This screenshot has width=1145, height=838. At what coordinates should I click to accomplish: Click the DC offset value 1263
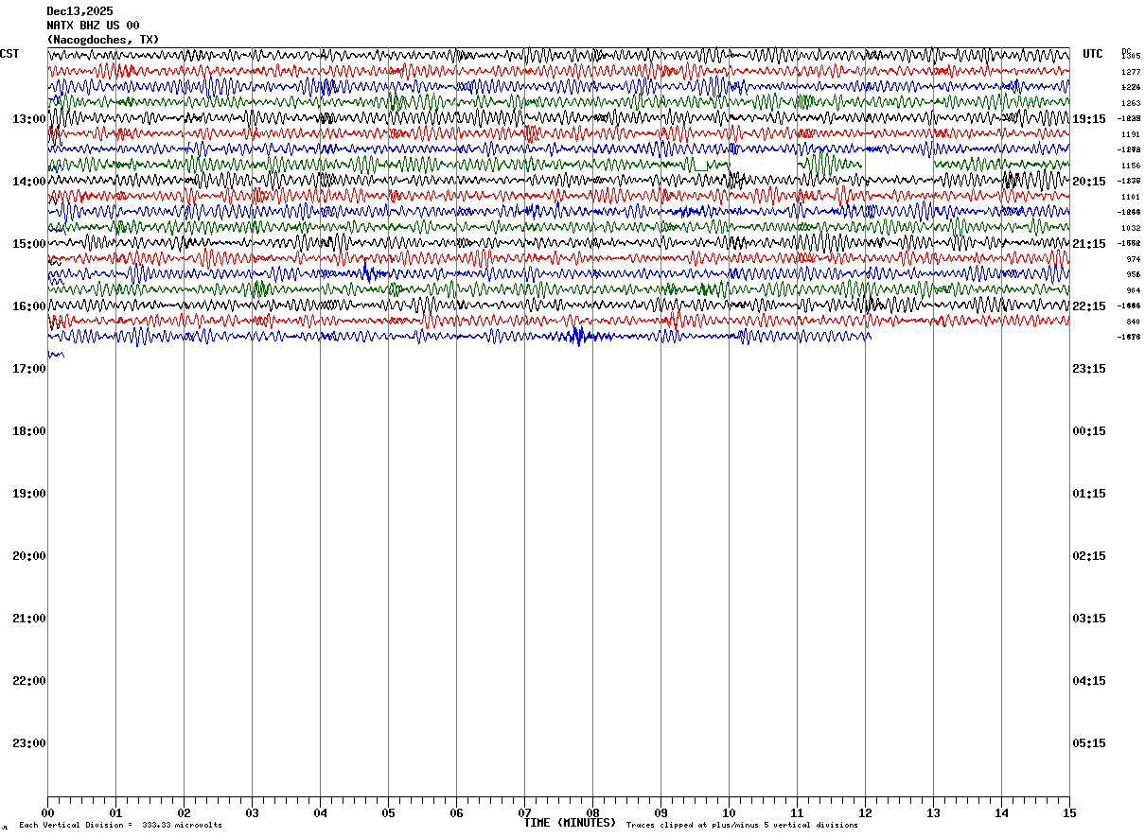[x=1131, y=103]
